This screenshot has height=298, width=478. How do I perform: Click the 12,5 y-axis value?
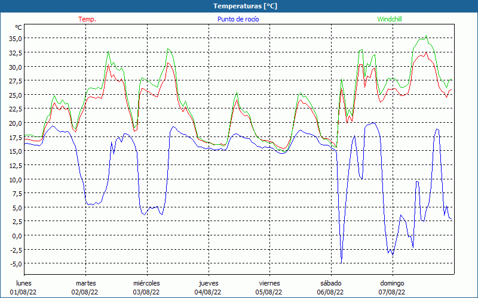[16, 166]
